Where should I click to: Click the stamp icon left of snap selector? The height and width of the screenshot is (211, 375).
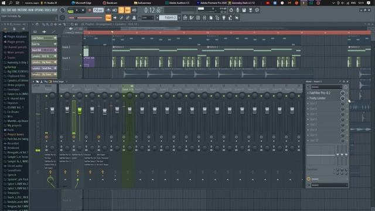(x=134, y=18)
